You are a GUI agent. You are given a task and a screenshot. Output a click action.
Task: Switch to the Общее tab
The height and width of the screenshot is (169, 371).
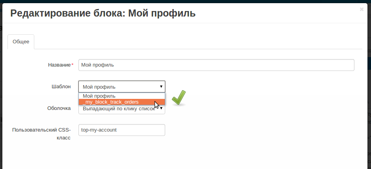click(21, 42)
